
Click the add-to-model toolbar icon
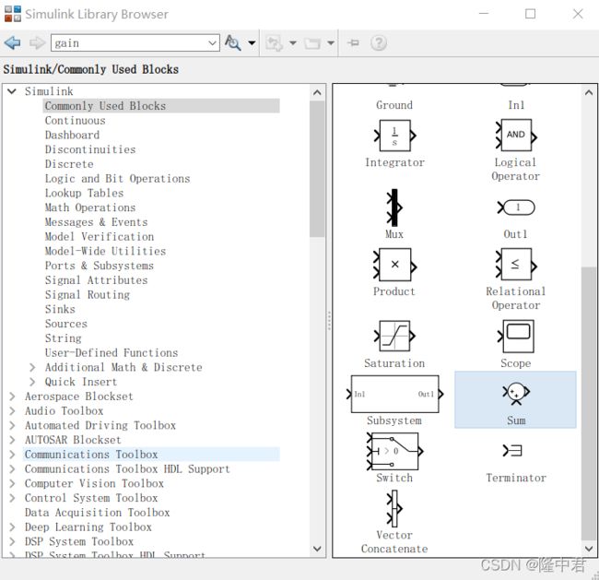point(274,43)
